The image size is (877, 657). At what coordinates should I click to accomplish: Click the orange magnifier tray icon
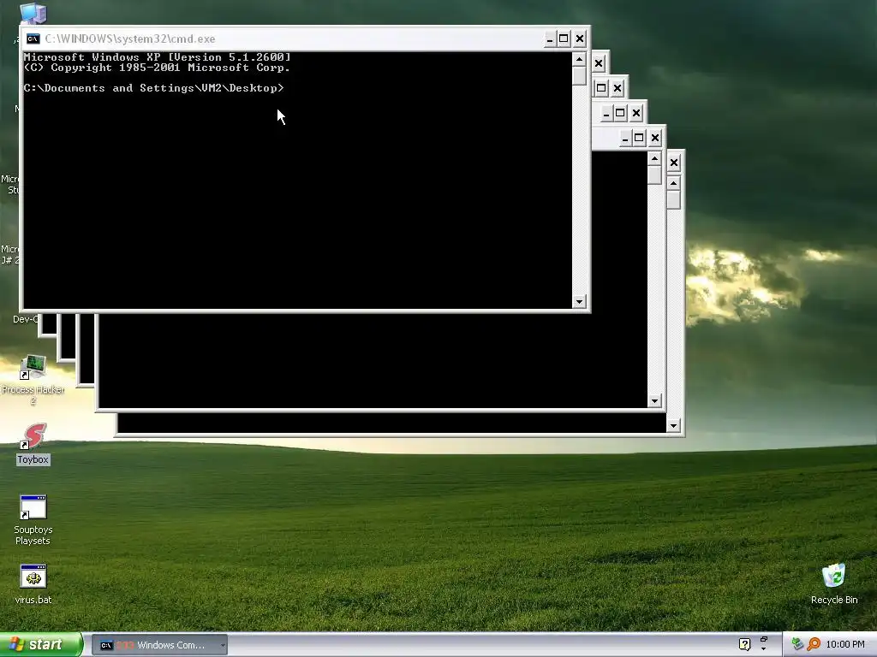coord(814,644)
